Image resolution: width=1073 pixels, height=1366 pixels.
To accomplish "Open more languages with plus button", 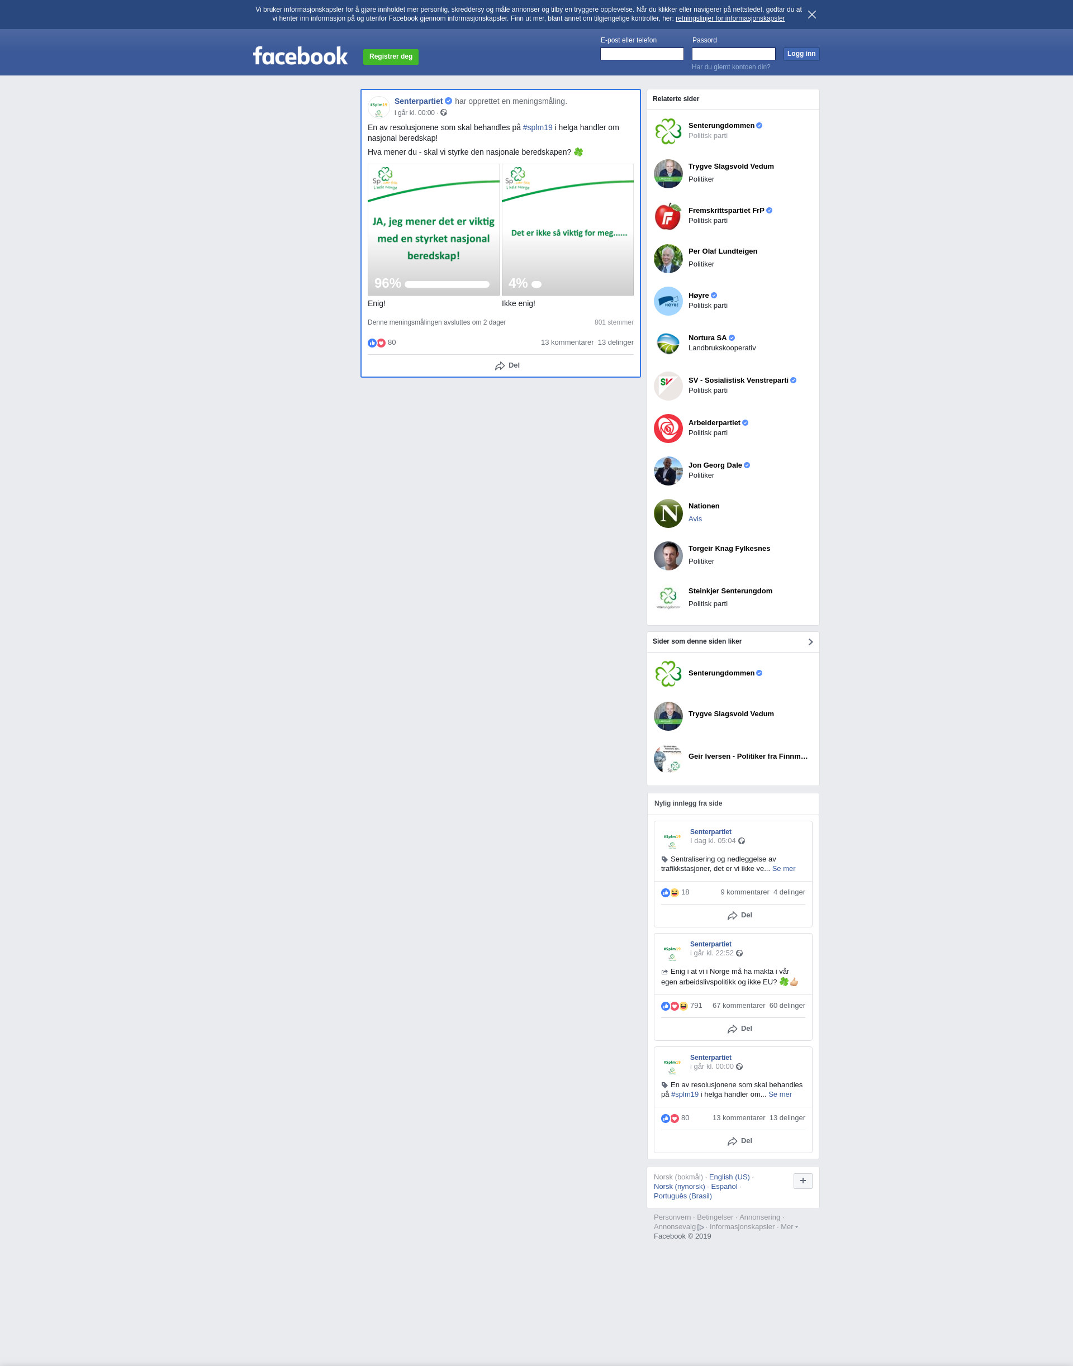I will coord(803,1181).
